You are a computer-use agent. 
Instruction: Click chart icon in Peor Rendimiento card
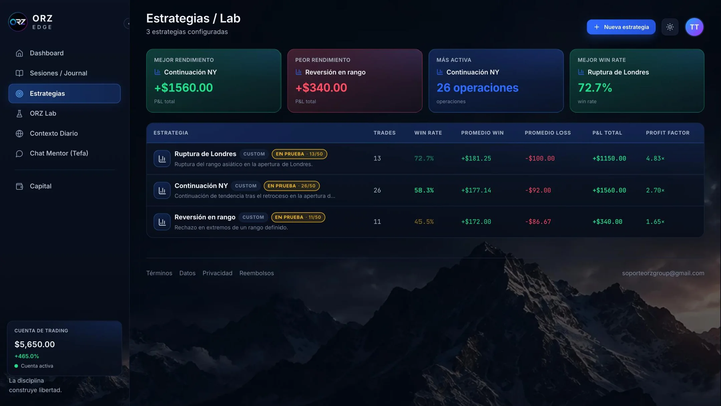pos(298,72)
